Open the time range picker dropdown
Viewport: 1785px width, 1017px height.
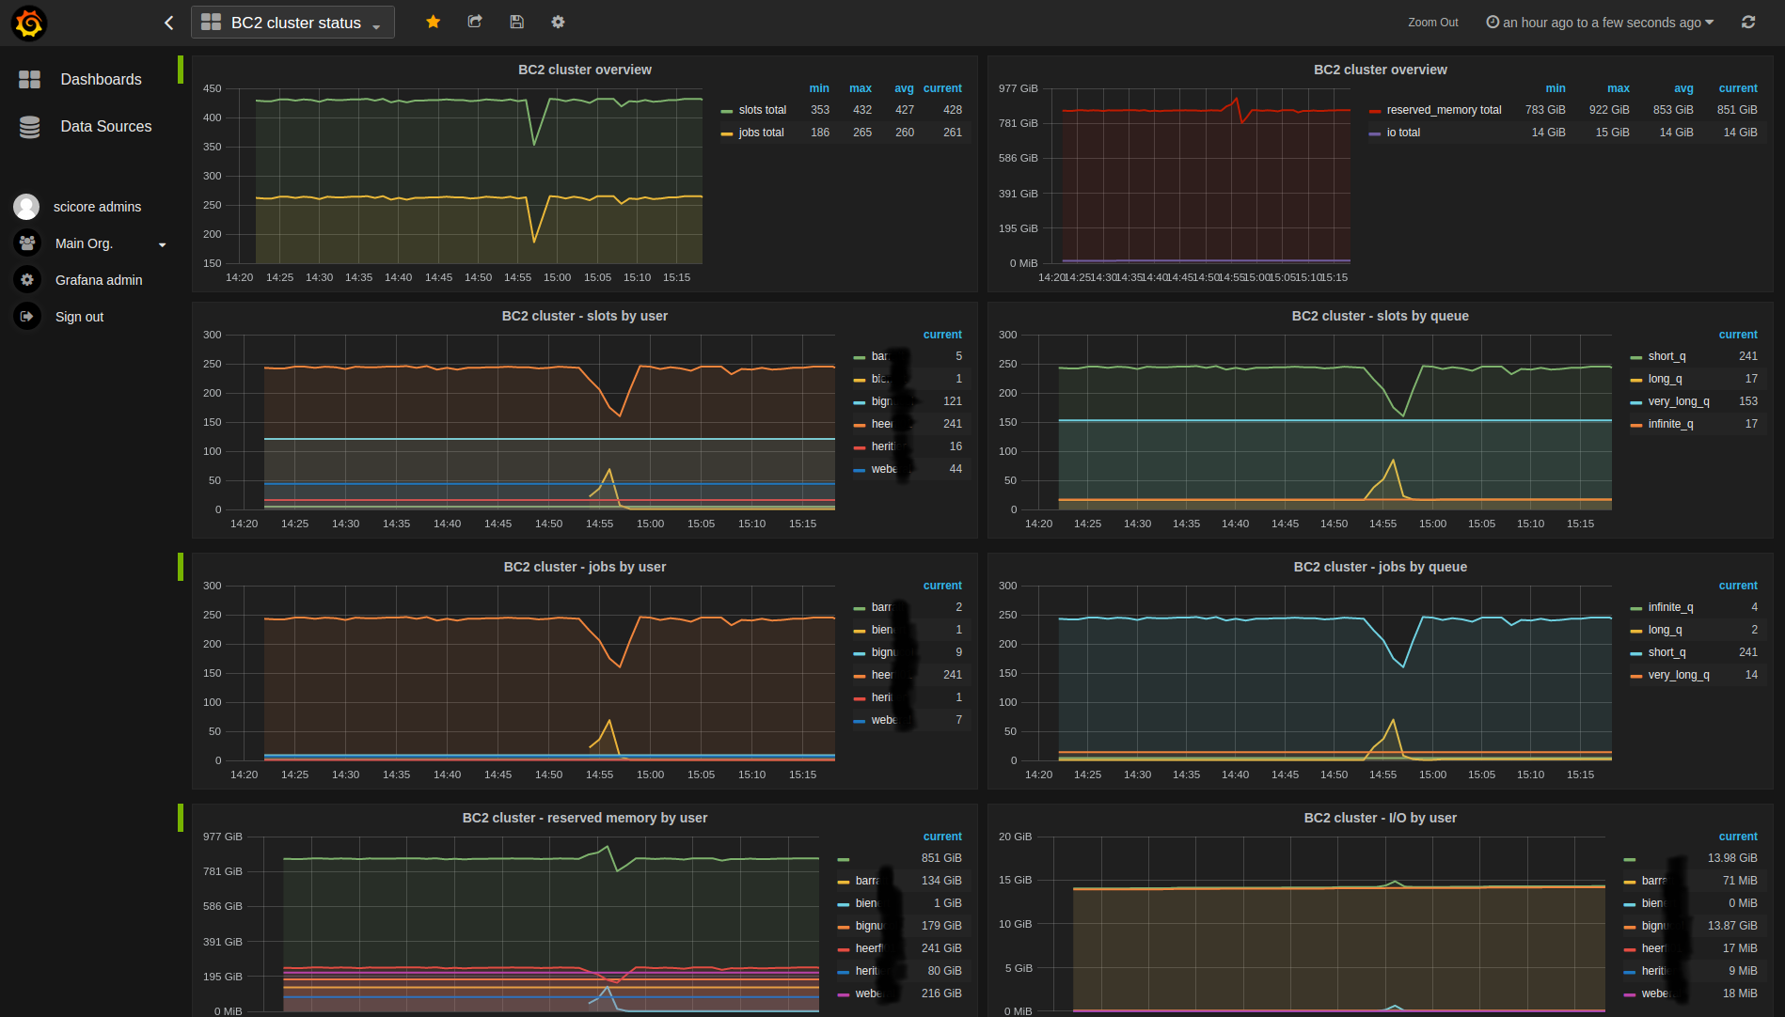coord(1600,23)
